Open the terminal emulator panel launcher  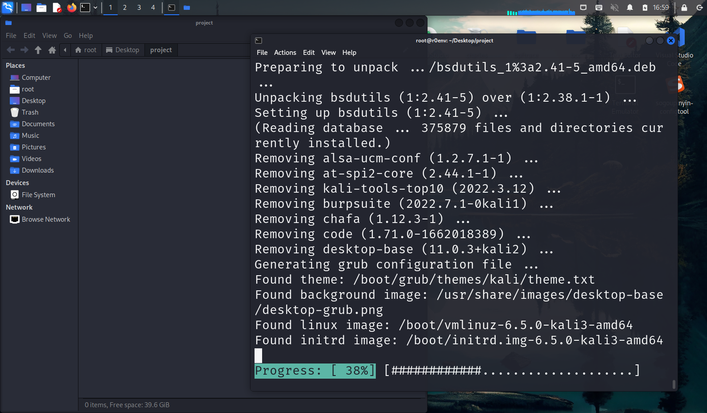[x=85, y=8]
